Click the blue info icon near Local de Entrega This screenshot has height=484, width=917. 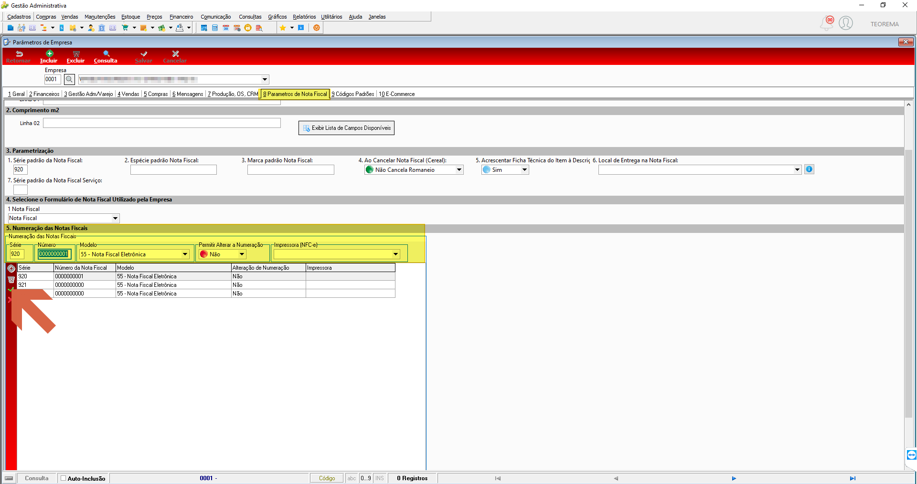(x=809, y=169)
